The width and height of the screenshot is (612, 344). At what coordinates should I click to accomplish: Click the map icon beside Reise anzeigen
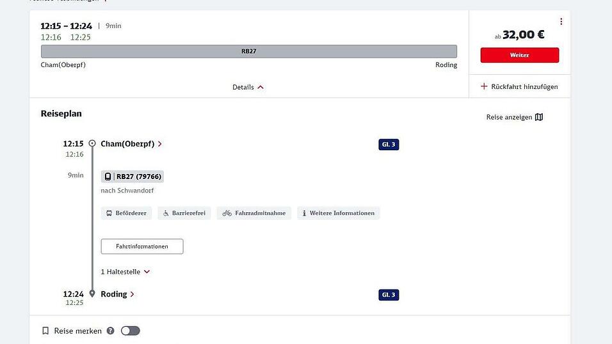click(x=539, y=117)
